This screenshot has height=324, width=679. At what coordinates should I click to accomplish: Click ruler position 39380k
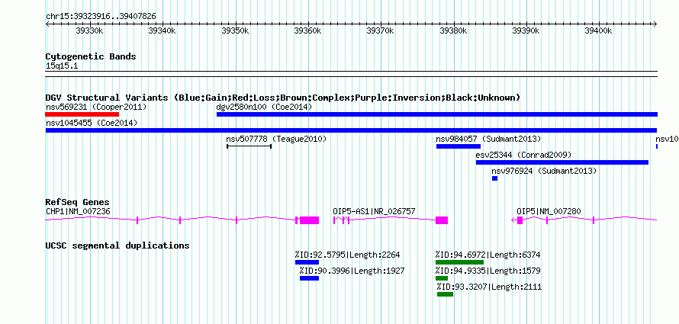tap(453, 30)
